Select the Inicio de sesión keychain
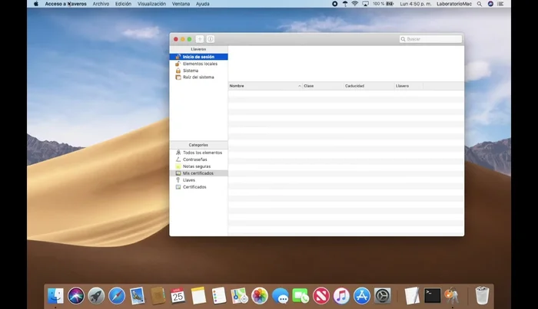 [198, 57]
